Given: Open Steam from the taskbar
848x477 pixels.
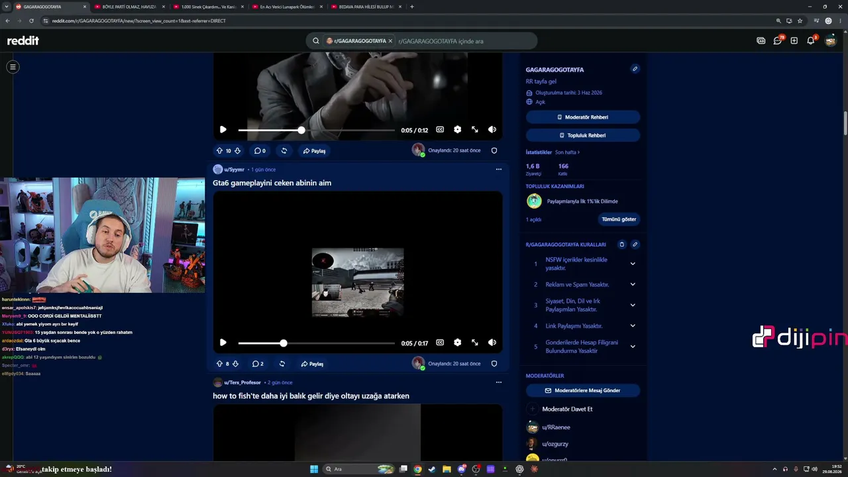Looking at the screenshot, I should click(x=432, y=469).
